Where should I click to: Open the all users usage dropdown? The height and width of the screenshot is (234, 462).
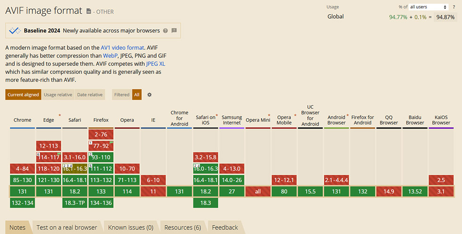tap(429, 7)
